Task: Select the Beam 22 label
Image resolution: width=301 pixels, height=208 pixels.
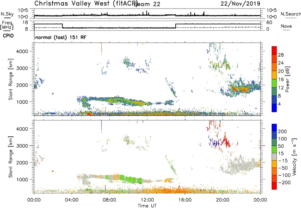Action: [x=147, y=4]
